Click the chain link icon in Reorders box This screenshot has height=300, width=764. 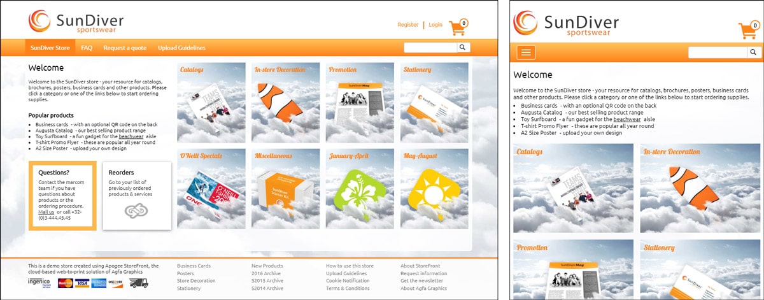point(136,211)
